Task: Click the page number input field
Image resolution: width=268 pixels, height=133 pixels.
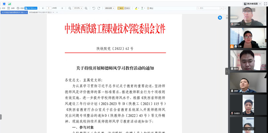Action: (x=49, y=8)
